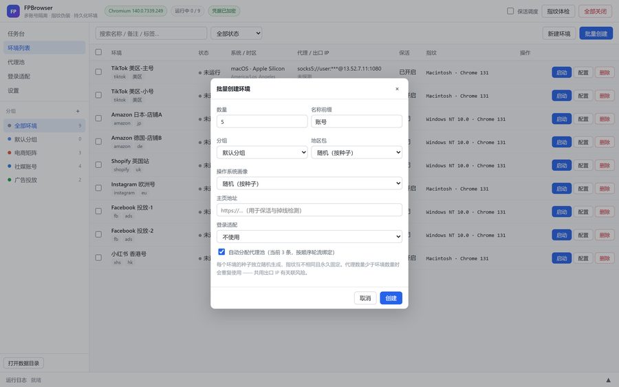Start the TikTok 美区-主号 environment

[561, 72]
